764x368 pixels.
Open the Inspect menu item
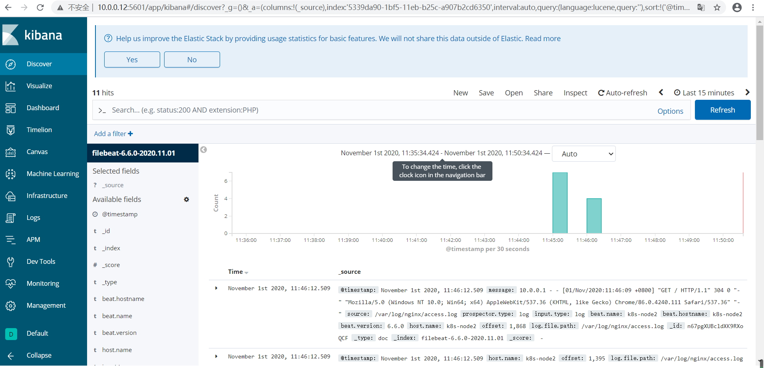(x=575, y=93)
